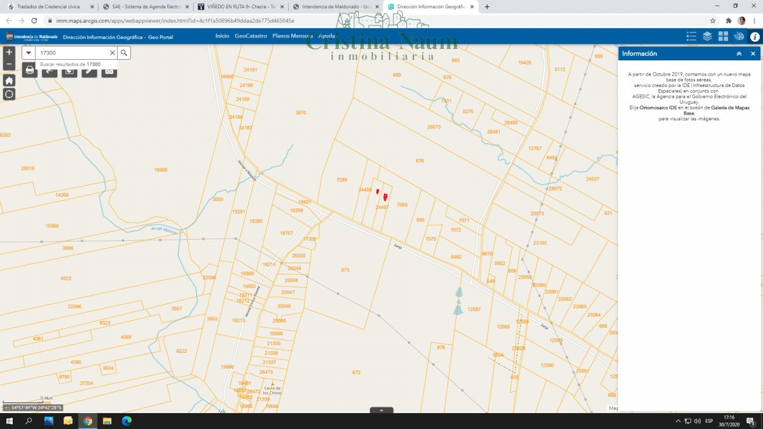This screenshot has width=763, height=429.
Task: Show hidden system tray icons
Action: [x=678, y=421]
